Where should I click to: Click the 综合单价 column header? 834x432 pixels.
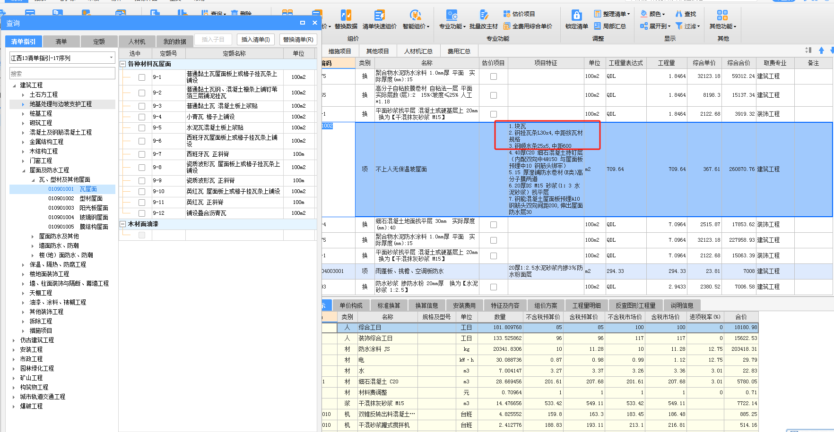tap(704, 63)
